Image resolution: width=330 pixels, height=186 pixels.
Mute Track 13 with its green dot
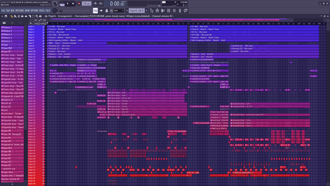pyautogui.click(x=44, y=60)
